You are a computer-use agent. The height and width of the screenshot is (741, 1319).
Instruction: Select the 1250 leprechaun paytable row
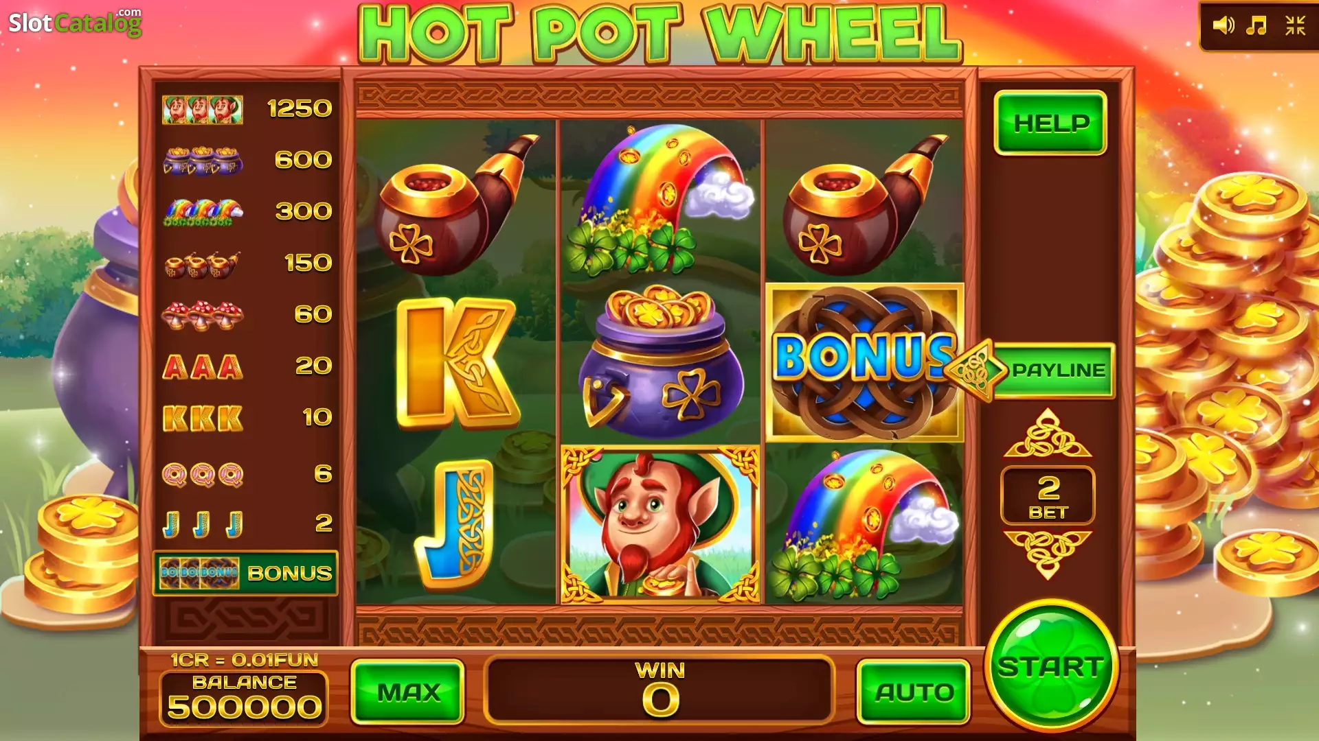pos(247,109)
